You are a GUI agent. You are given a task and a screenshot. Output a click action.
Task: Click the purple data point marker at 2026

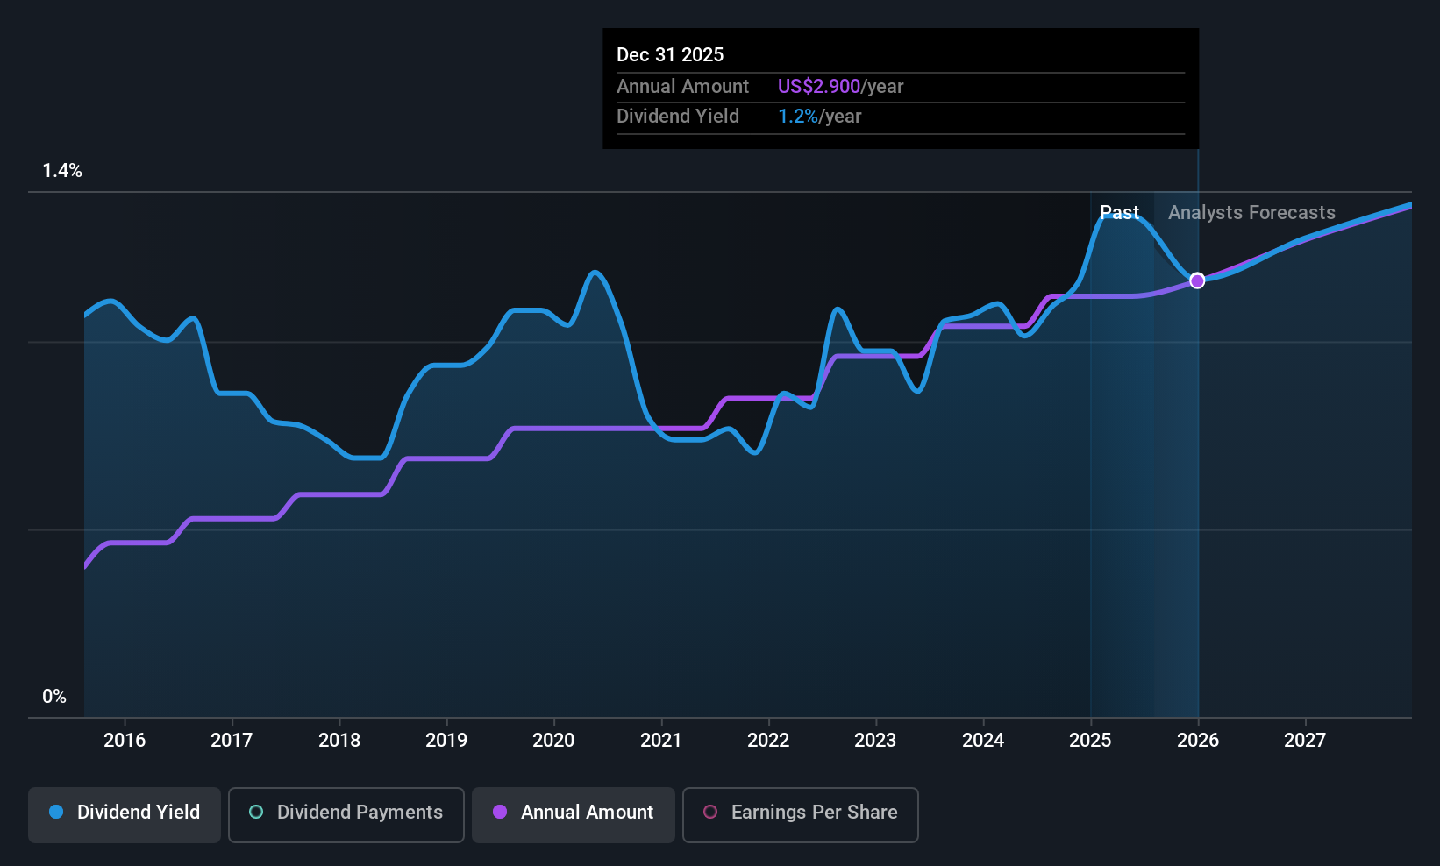tap(1197, 280)
